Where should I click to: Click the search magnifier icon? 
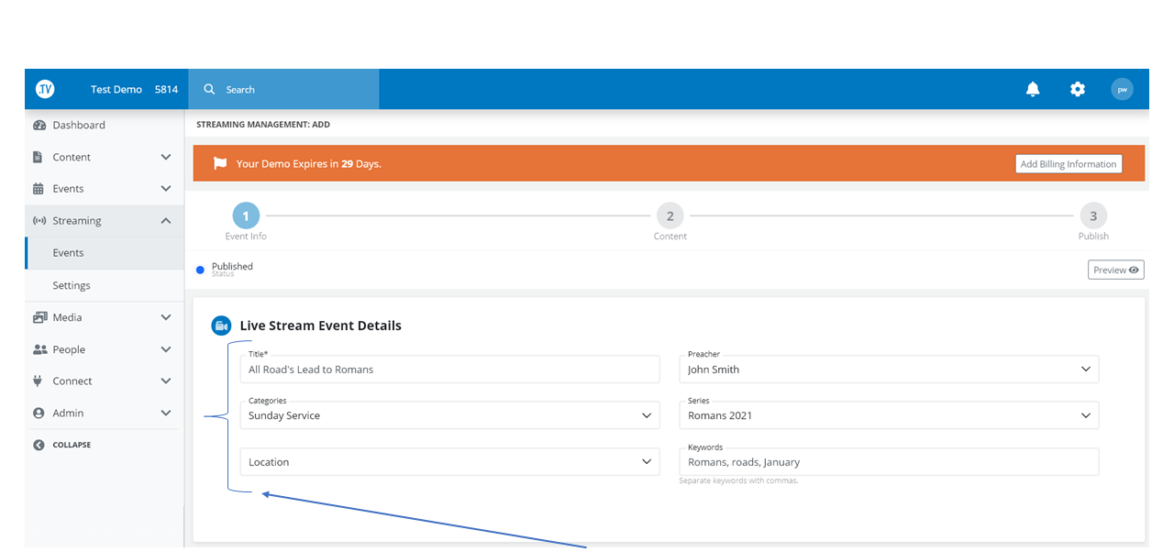pyautogui.click(x=209, y=89)
